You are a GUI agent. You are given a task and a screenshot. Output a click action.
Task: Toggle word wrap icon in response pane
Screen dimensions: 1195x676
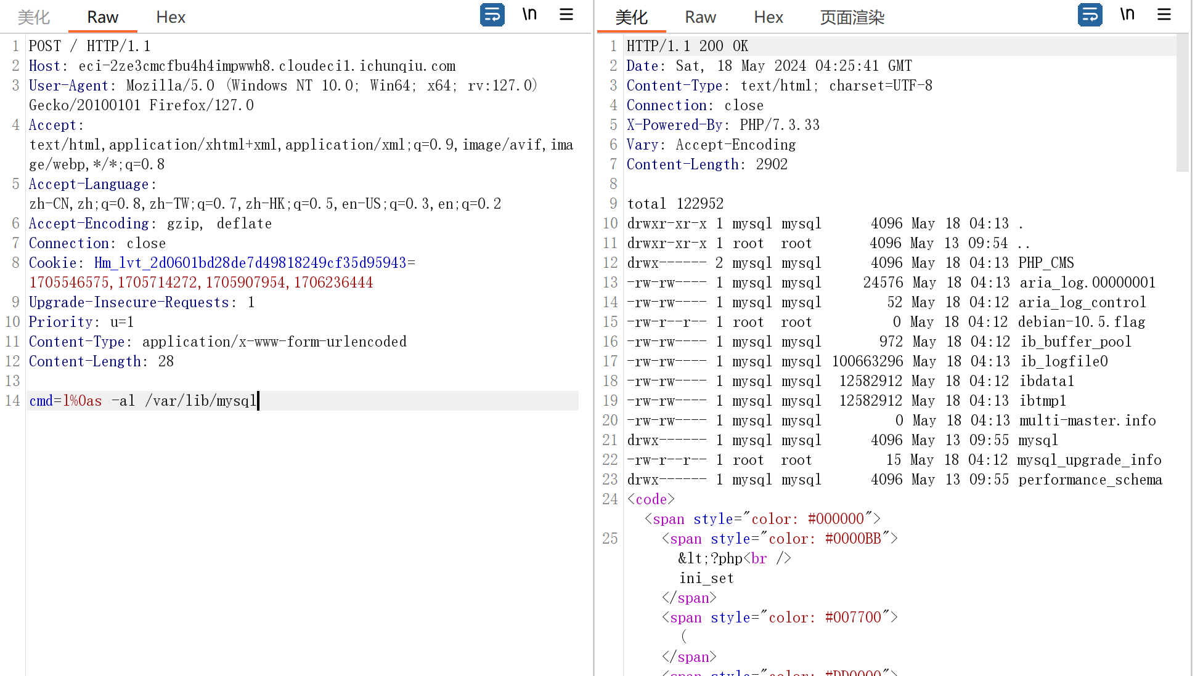tap(1090, 15)
